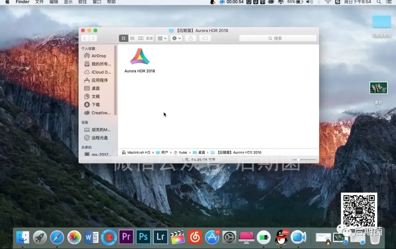This screenshot has width=396, height=249.
Task: Open Photoshop from the Dock
Action: 143,237
